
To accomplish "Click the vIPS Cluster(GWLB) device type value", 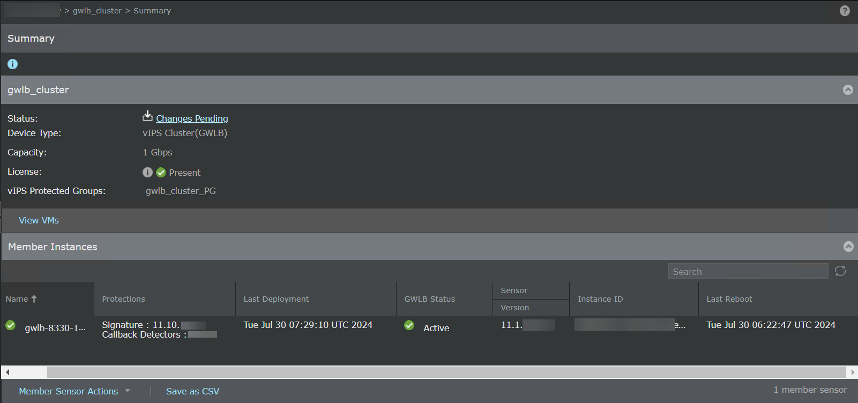I will pyautogui.click(x=185, y=133).
